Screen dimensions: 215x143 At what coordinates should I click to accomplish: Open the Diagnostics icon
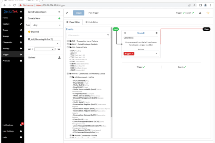(x=21, y=42)
